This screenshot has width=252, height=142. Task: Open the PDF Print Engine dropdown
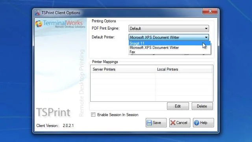point(169,28)
